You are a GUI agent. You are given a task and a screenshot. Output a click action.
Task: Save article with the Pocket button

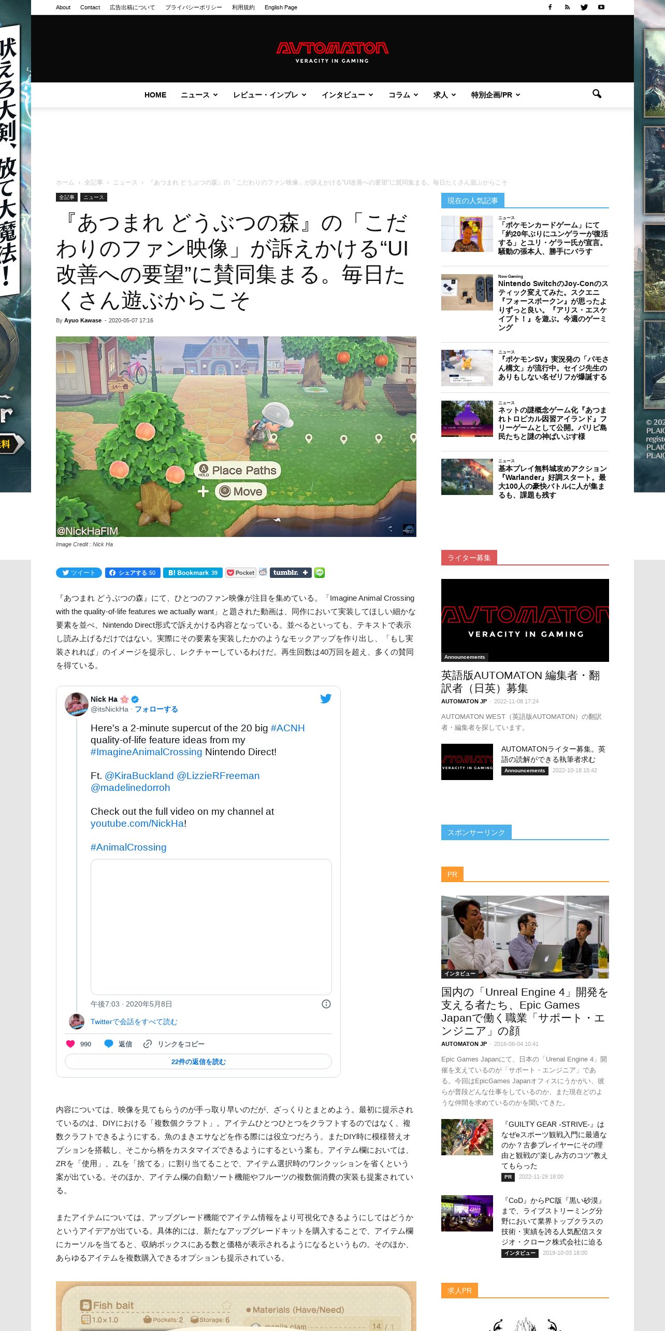pyautogui.click(x=241, y=573)
